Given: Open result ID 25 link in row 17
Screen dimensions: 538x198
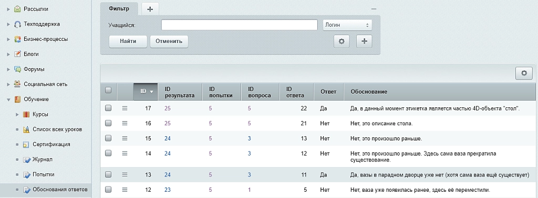Looking at the screenshot, I should click(168, 108).
